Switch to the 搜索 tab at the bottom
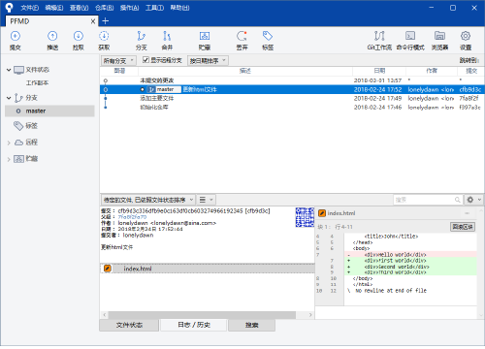Image resolution: width=485 pixels, height=349 pixels. coord(252,325)
